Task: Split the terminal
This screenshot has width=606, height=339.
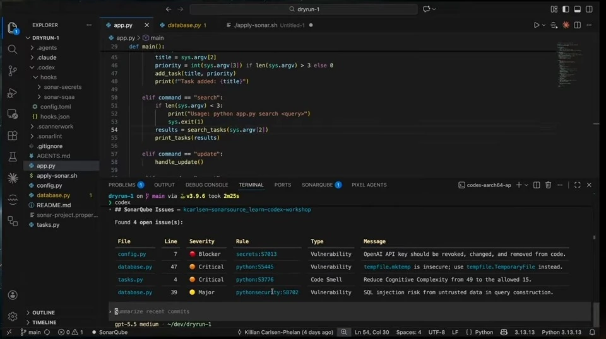Action: pos(537,185)
